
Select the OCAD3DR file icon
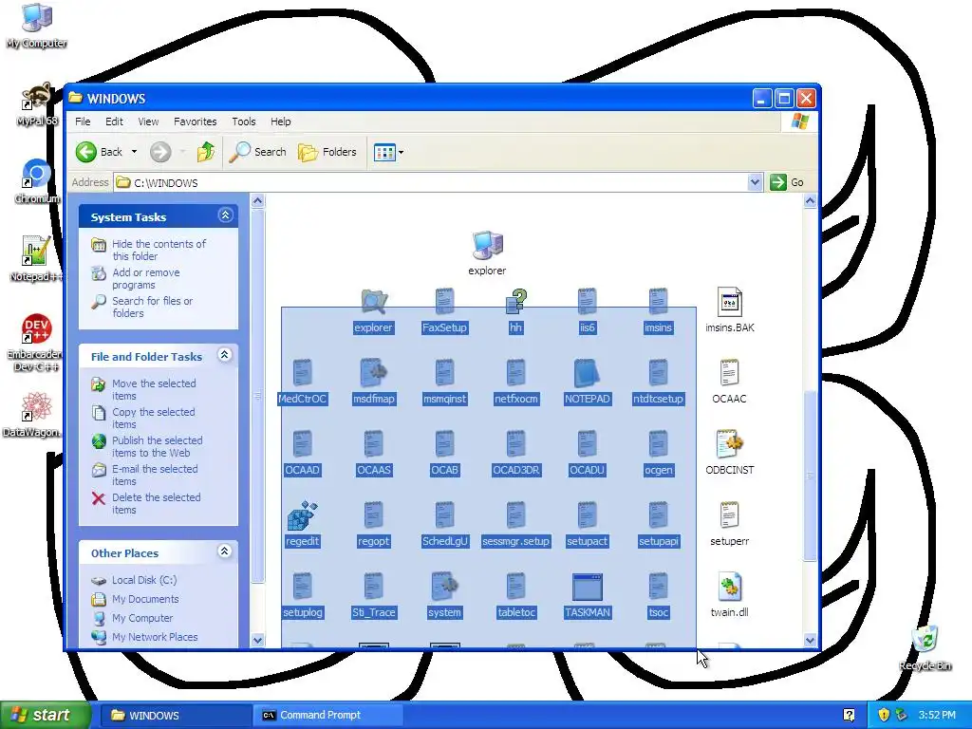click(x=515, y=444)
